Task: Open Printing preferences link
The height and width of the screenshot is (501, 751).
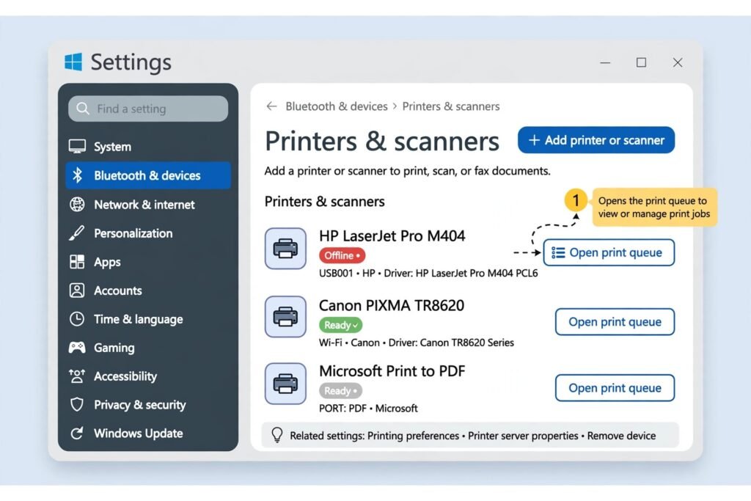Action: (414, 436)
